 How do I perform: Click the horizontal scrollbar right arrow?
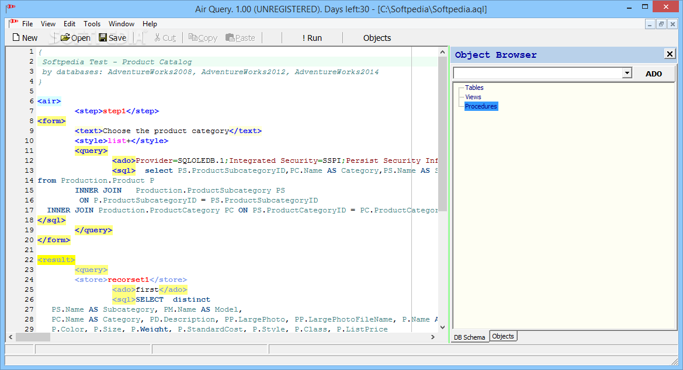pos(432,337)
